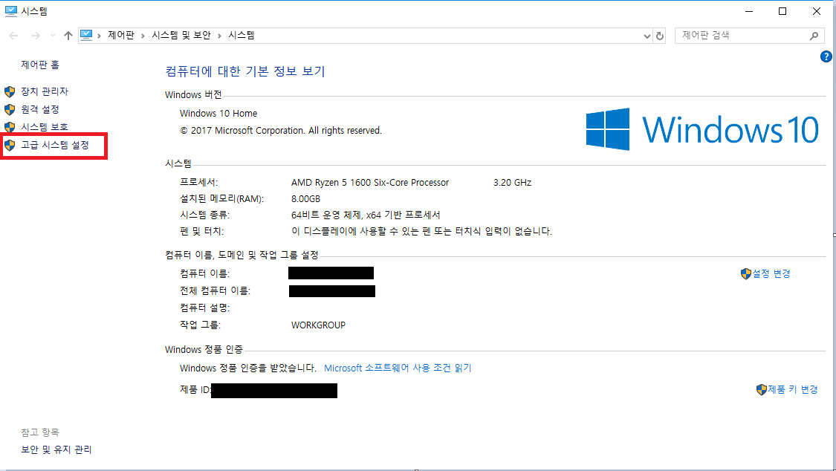
Task: Go up one level with the up arrow
Action: 68,36
